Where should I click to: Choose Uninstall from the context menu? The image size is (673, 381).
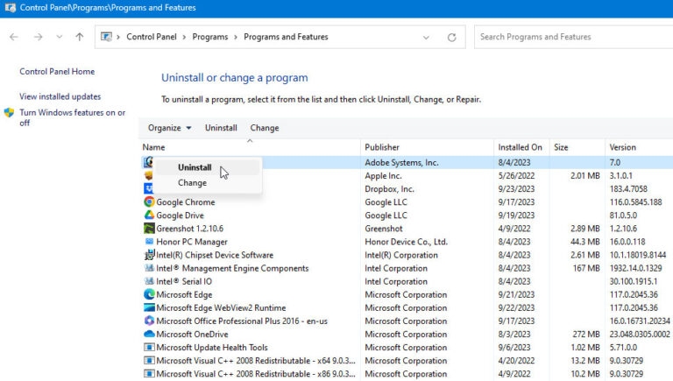tap(195, 167)
